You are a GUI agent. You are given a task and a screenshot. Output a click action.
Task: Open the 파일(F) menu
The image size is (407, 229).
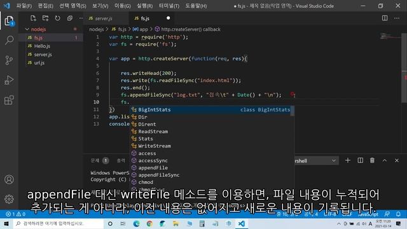(24, 6)
